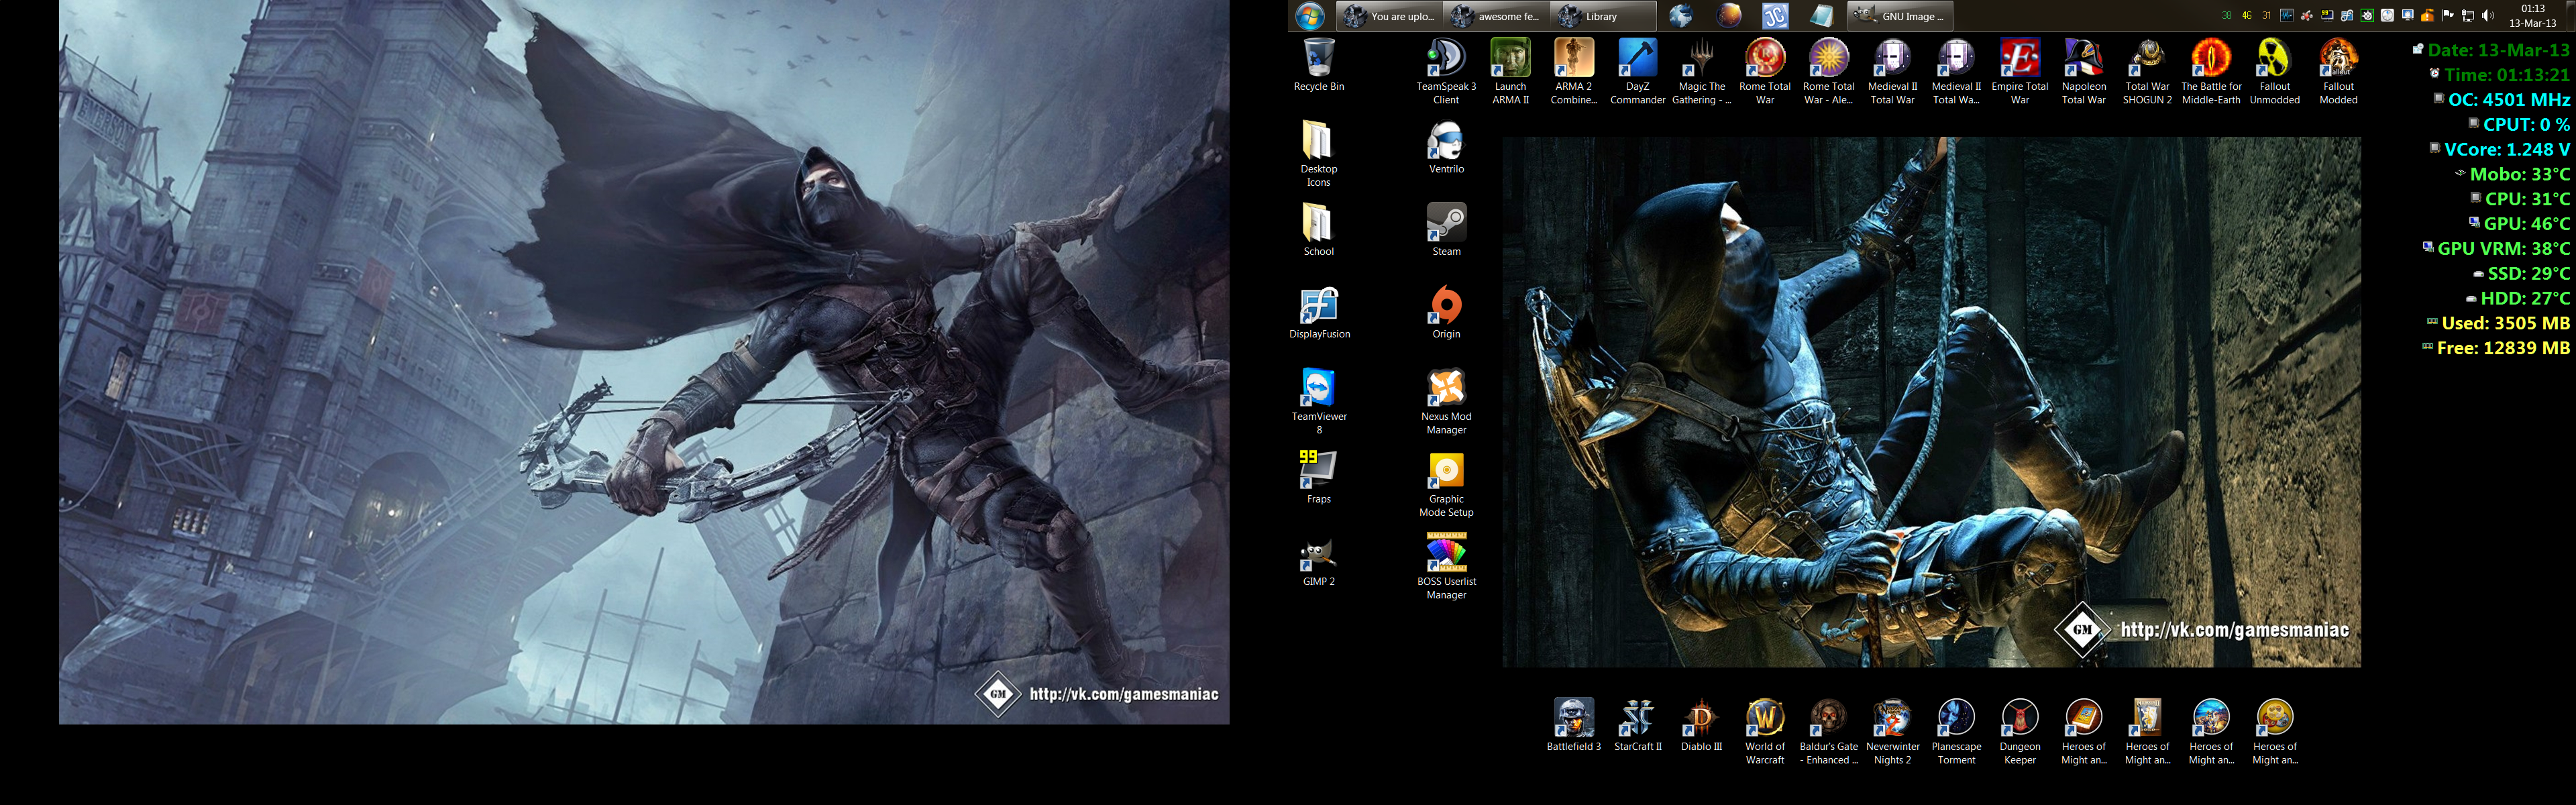Open the Recycle Bin
The width and height of the screenshot is (2576, 805).
1318,66
